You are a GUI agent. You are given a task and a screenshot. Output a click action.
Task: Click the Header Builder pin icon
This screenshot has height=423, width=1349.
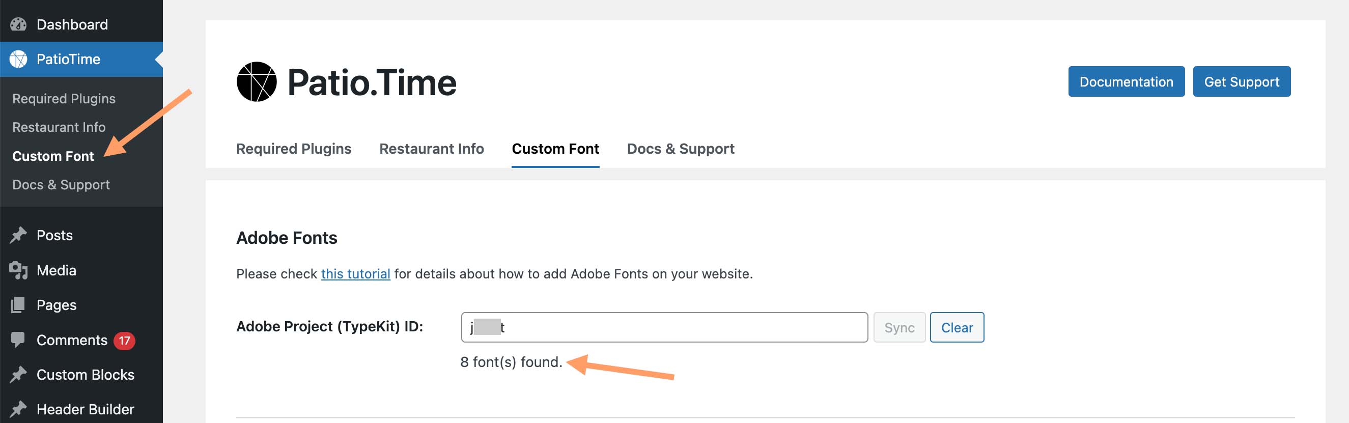pos(18,409)
